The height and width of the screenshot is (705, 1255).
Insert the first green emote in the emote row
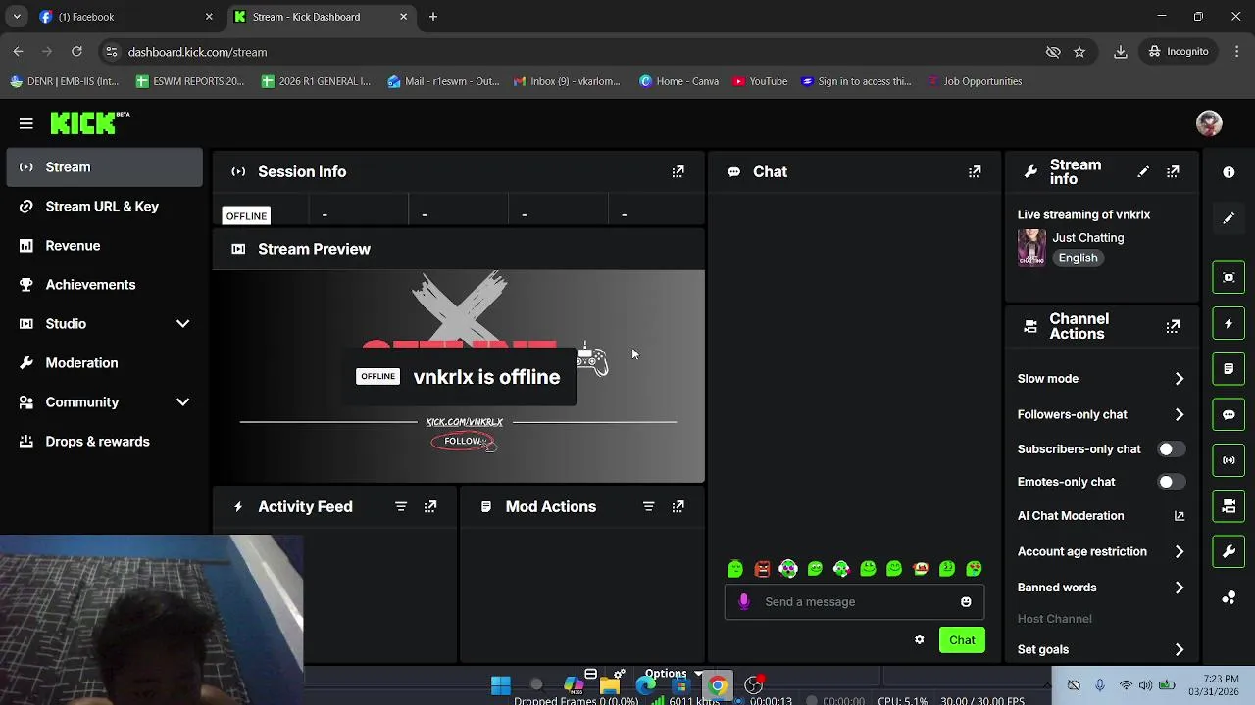[735, 569]
